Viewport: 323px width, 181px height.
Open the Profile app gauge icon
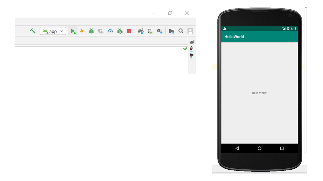110,31
